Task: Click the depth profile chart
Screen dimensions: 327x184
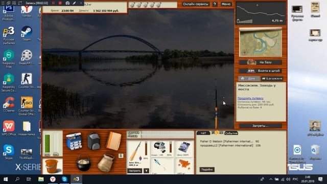Action: [x=261, y=13]
